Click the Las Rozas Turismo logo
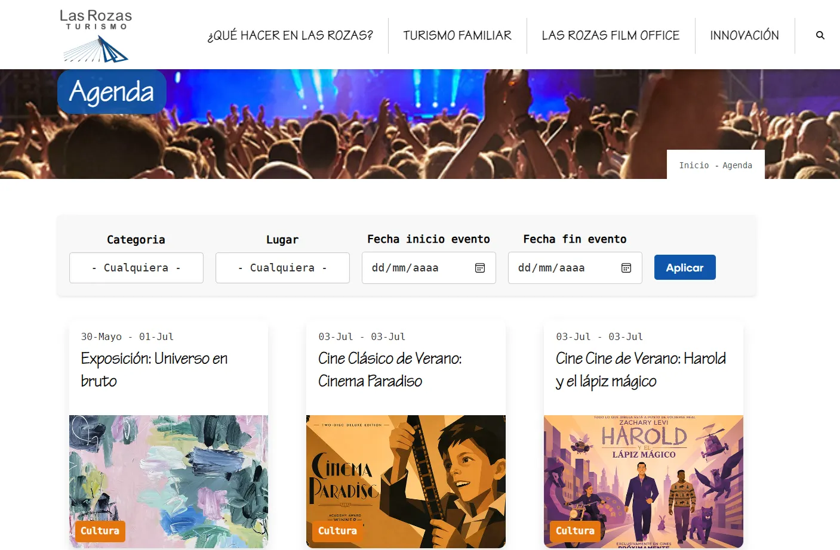This screenshot has width=840, height=550. (x=96, y=36)
